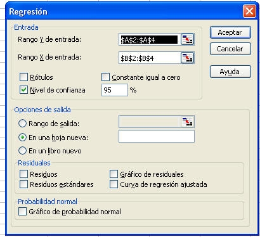
Task: Click range selector icon for Rango X
Action: point(188,58)
